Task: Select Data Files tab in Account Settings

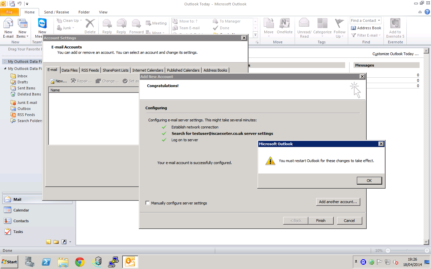Action: (x=70, y=70)
